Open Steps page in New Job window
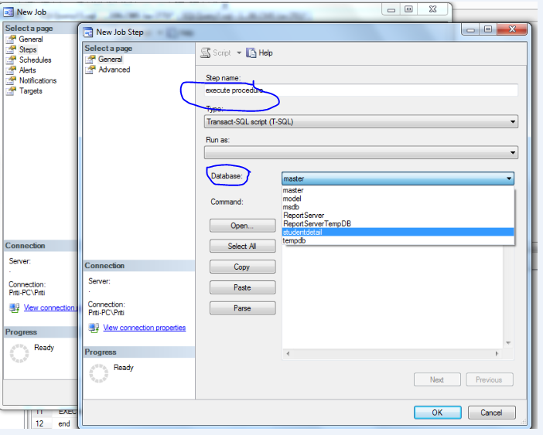 point(28,49)
